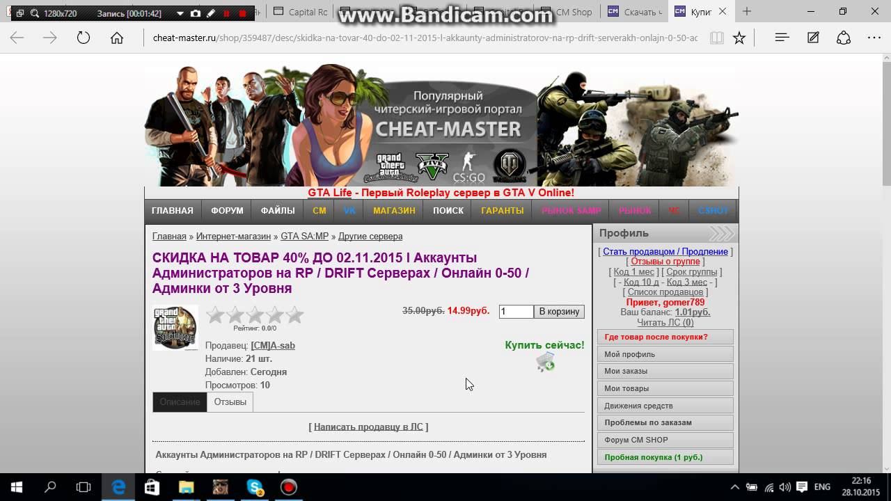This screenshot has height=501, width=891.
Task: Switch to the Отзывы tab
Action: 230,402
